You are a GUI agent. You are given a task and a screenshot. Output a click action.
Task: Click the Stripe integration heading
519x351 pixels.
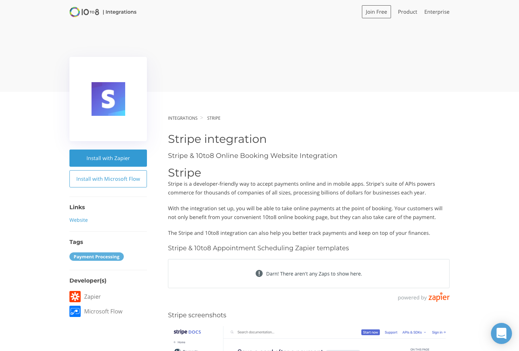click(x=217, y=139)
